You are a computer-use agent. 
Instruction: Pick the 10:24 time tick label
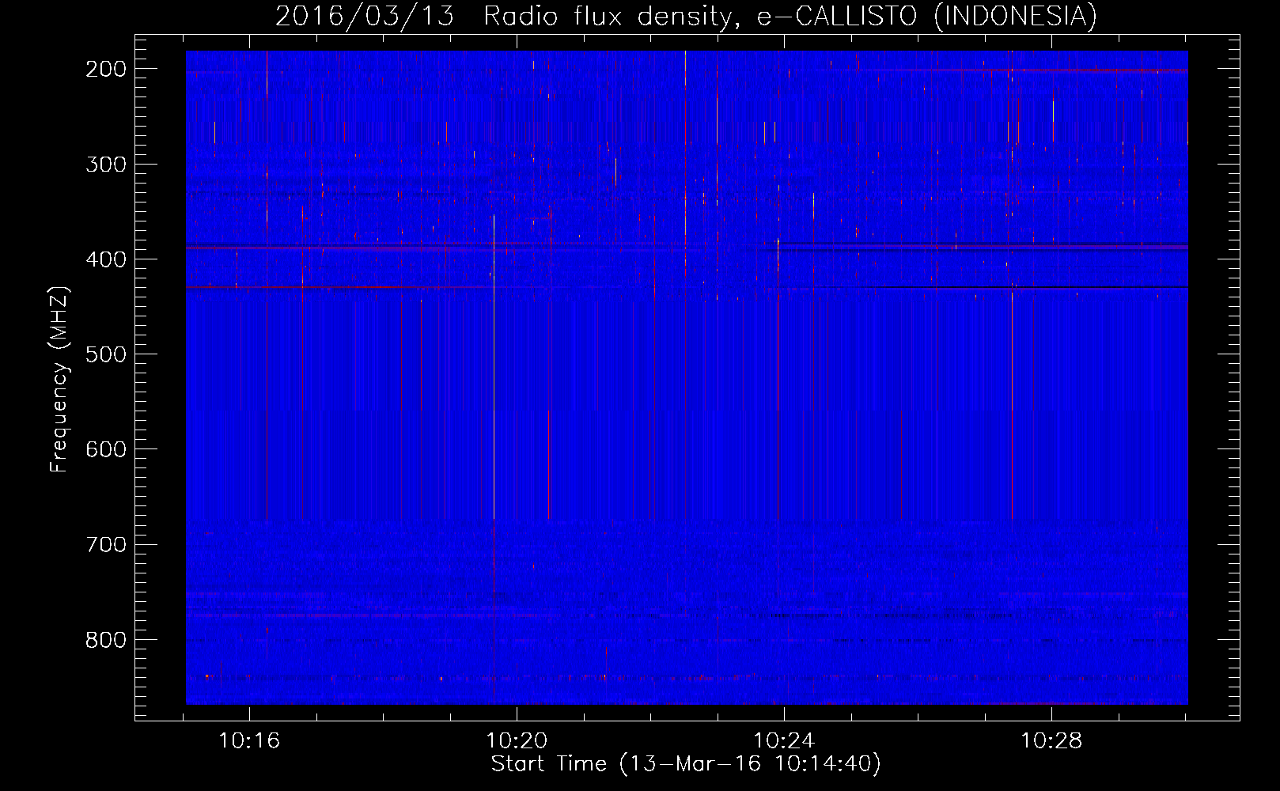pos(784,741)
